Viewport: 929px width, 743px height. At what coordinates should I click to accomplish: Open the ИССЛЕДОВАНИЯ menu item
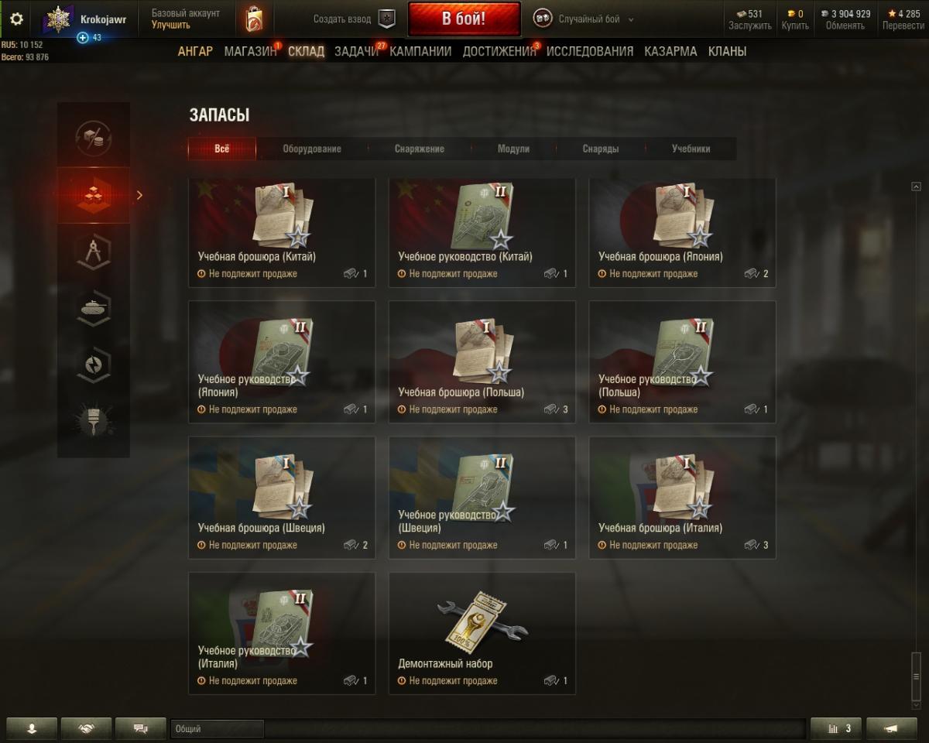coord(590,52)
